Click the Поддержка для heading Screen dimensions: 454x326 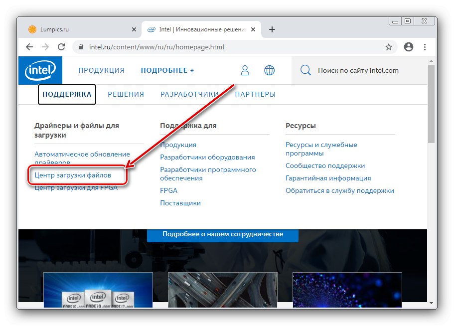(x=188, y=126)
